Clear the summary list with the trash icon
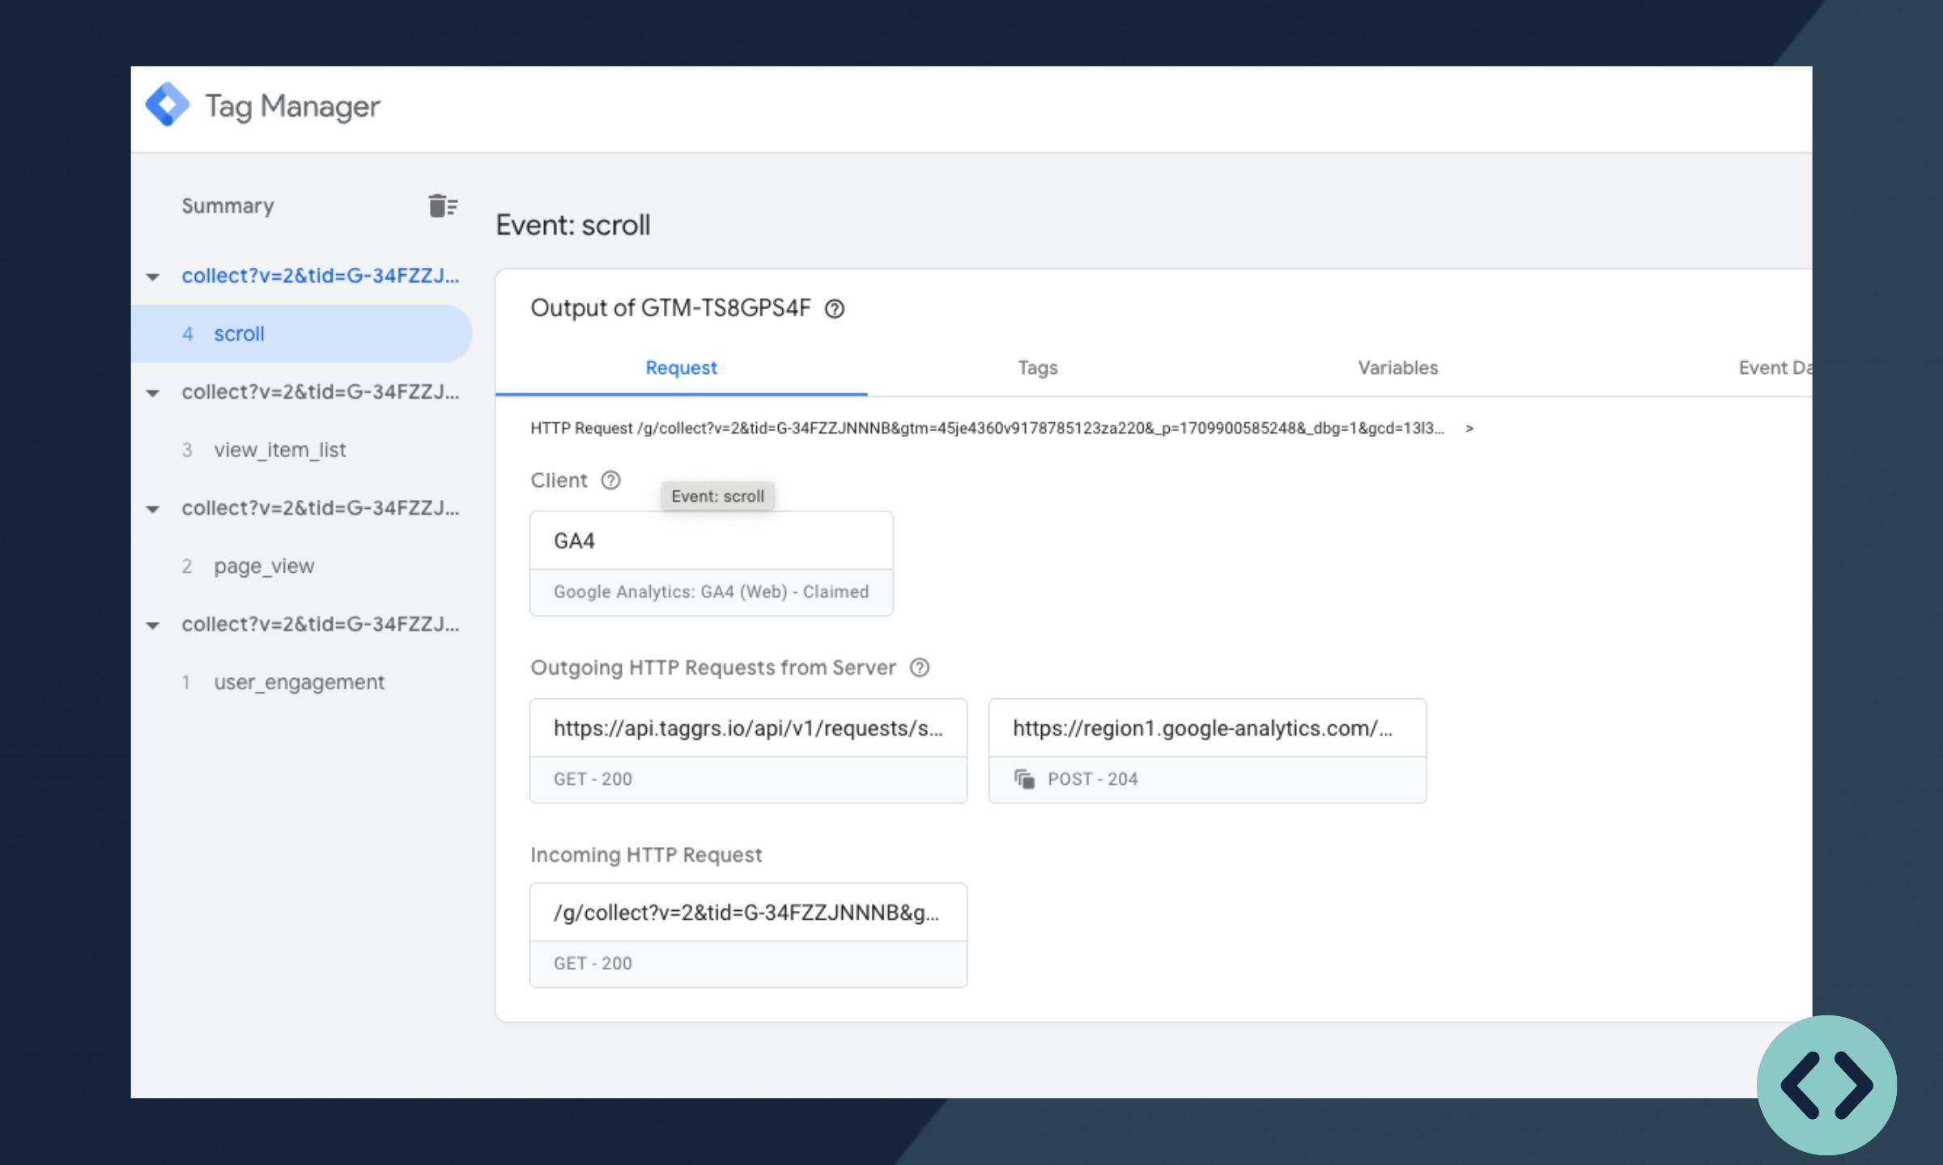The height and width of the screenshot is (1165, 1943). [x=442, y=205]
